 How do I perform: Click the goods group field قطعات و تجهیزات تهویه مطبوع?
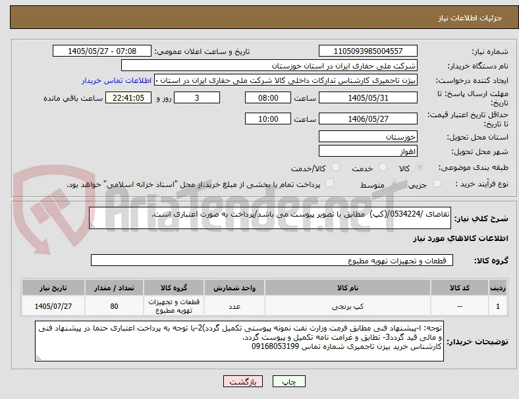[272, 260]
